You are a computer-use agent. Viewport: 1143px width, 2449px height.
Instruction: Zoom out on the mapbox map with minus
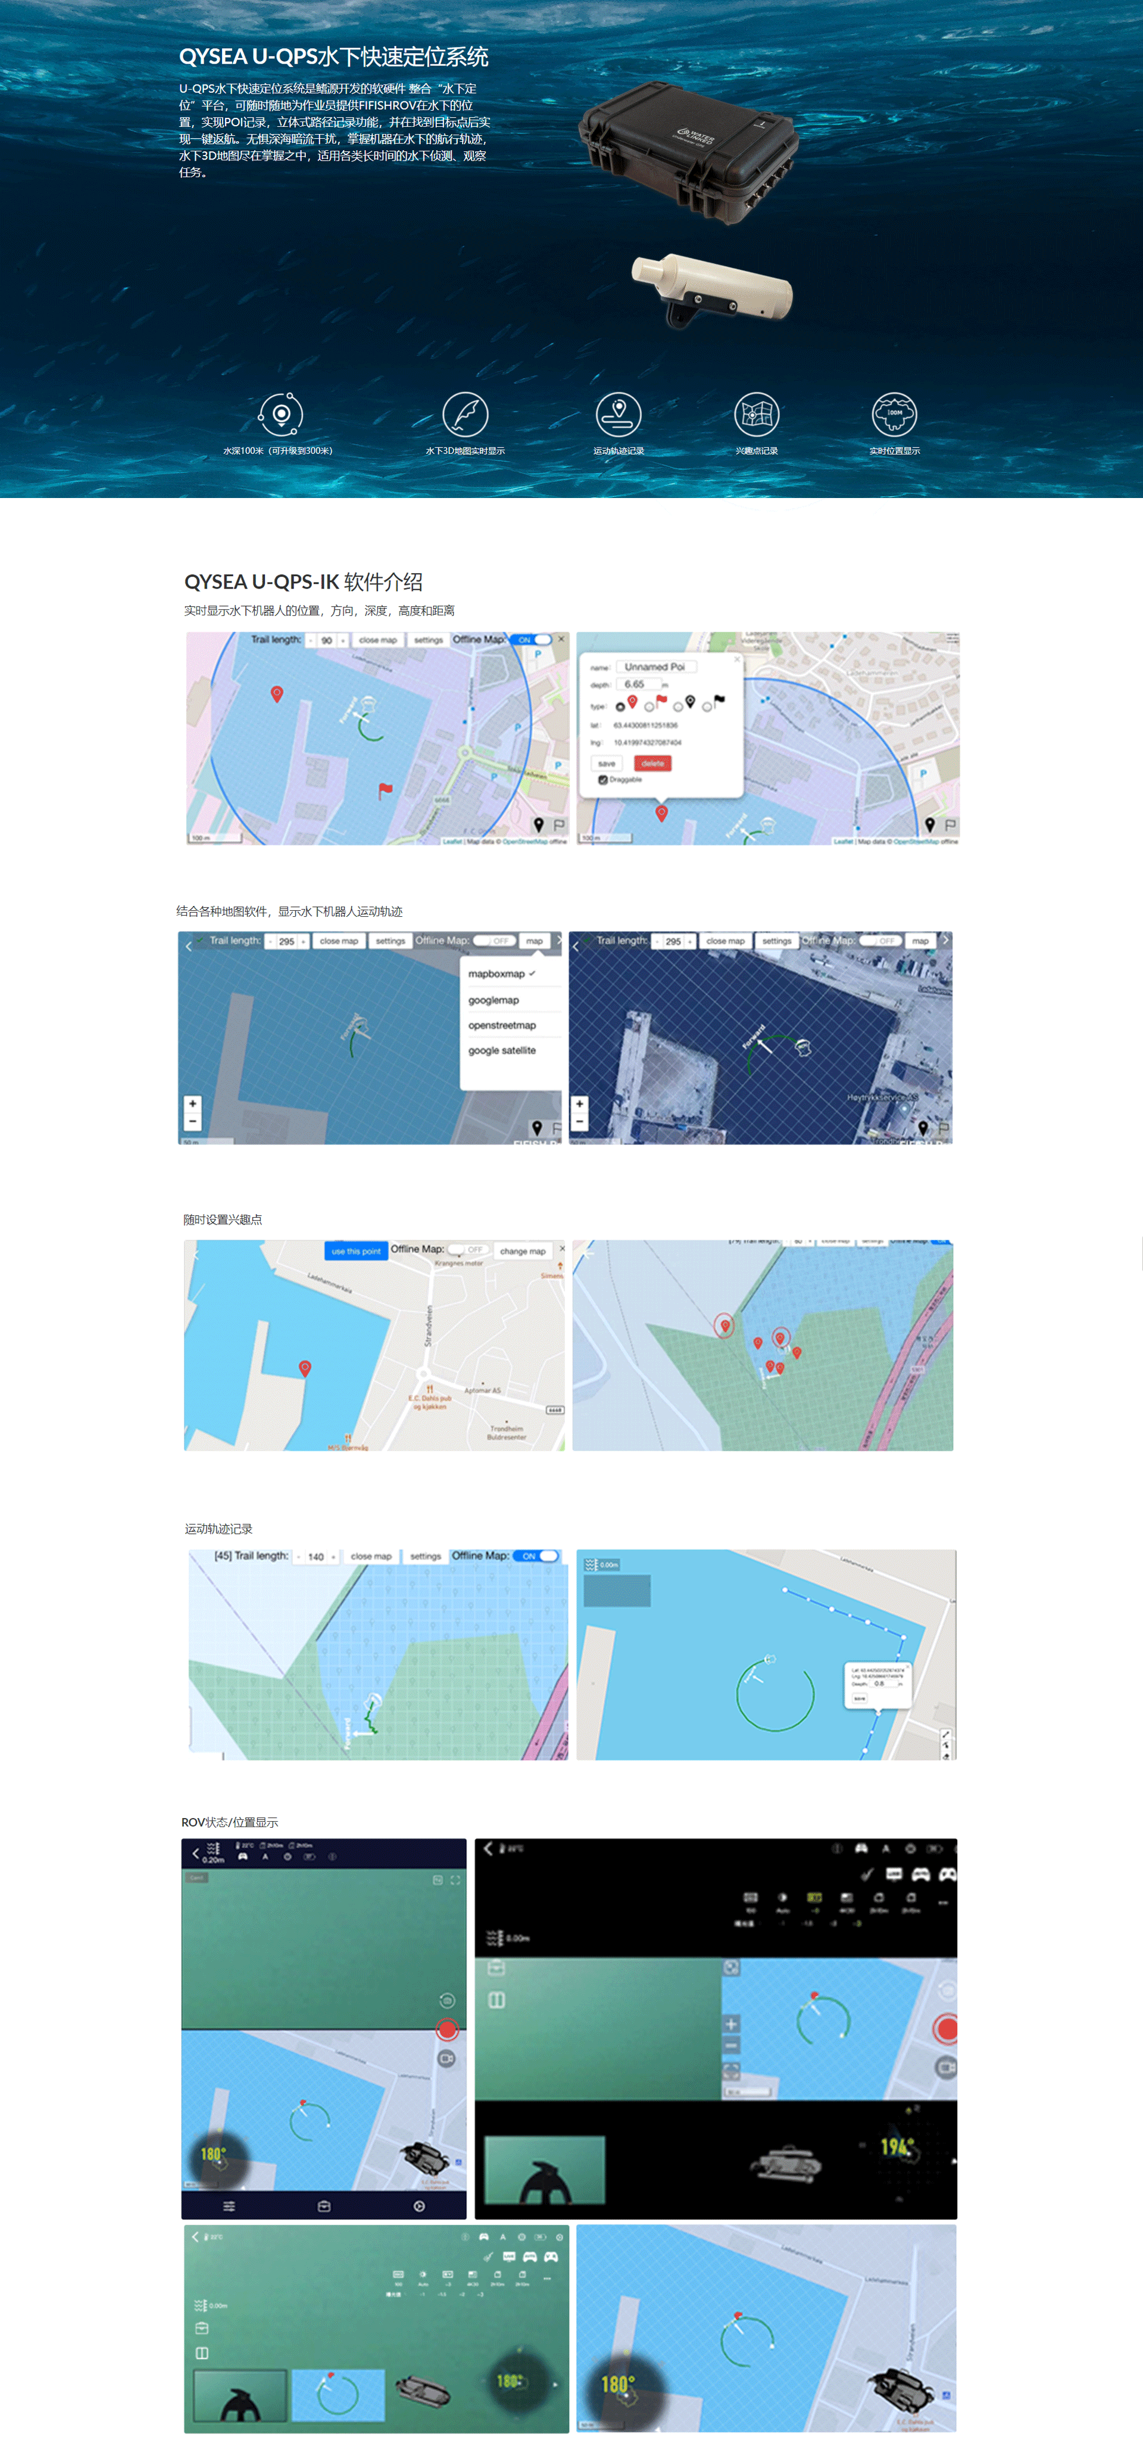pyautogui.click(x=193, y=1121)
